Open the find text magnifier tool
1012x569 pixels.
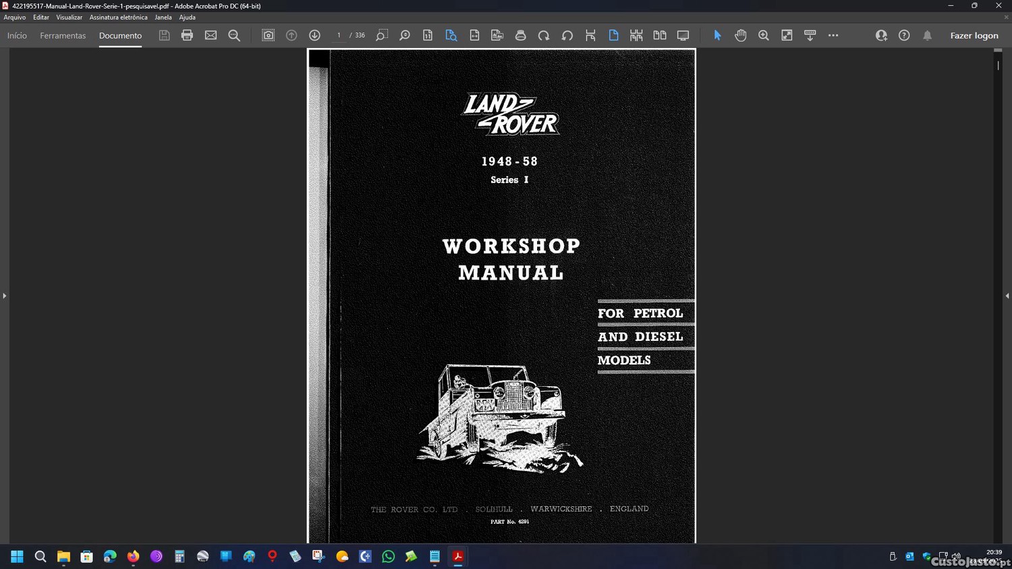234,36
